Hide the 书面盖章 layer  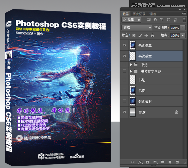point(124,45)
